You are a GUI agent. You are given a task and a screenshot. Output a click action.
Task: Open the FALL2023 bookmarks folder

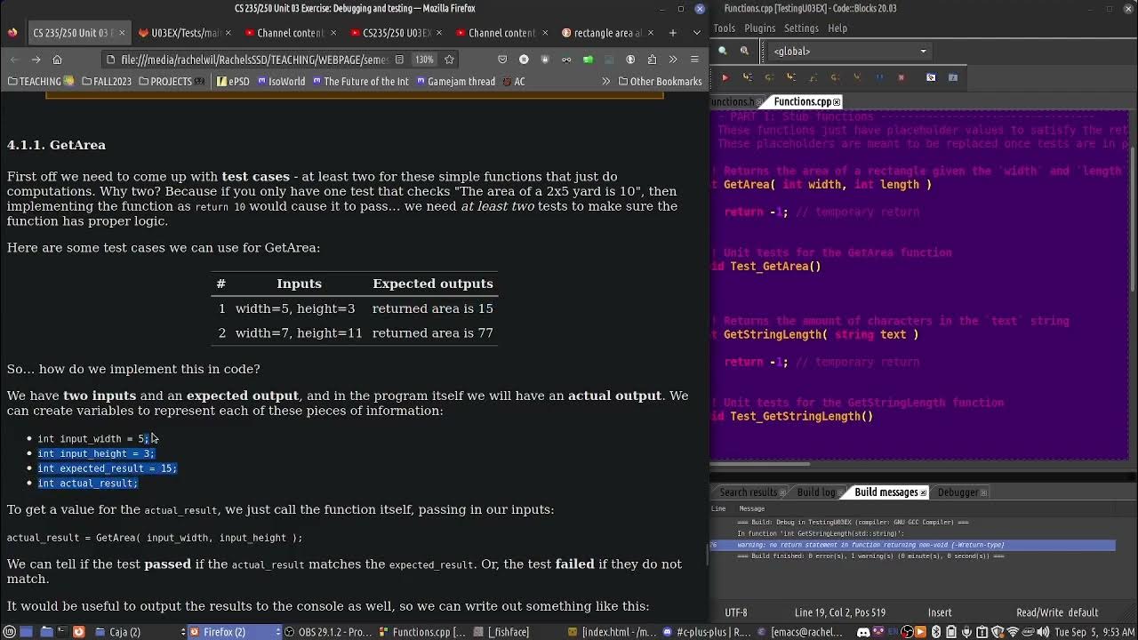[107, 81]
